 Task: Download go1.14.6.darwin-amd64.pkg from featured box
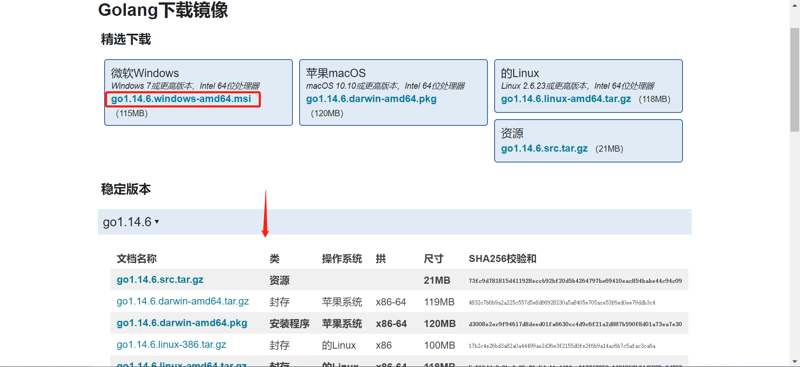point(371,99)
